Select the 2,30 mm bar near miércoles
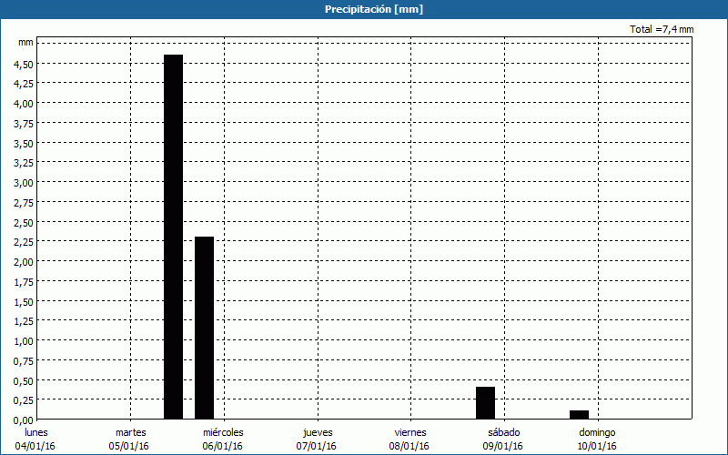This screenshot has height=455, width=728. (x=204, y=328)
